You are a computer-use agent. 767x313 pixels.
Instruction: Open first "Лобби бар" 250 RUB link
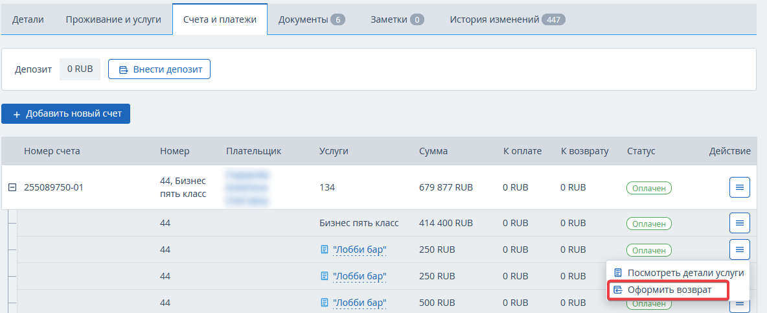click(x=359, y=249)
